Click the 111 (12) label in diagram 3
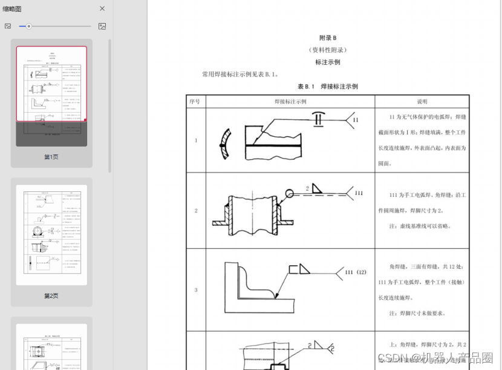 [356, 273]
